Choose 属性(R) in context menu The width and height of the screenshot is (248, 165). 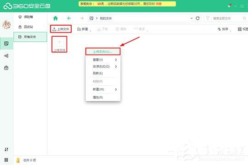click(x=103, y=98)
